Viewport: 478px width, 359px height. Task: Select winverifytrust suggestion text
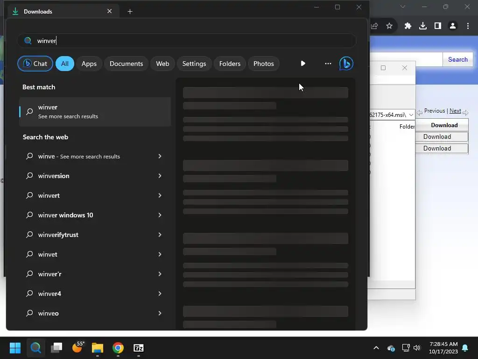pos(58,235)
